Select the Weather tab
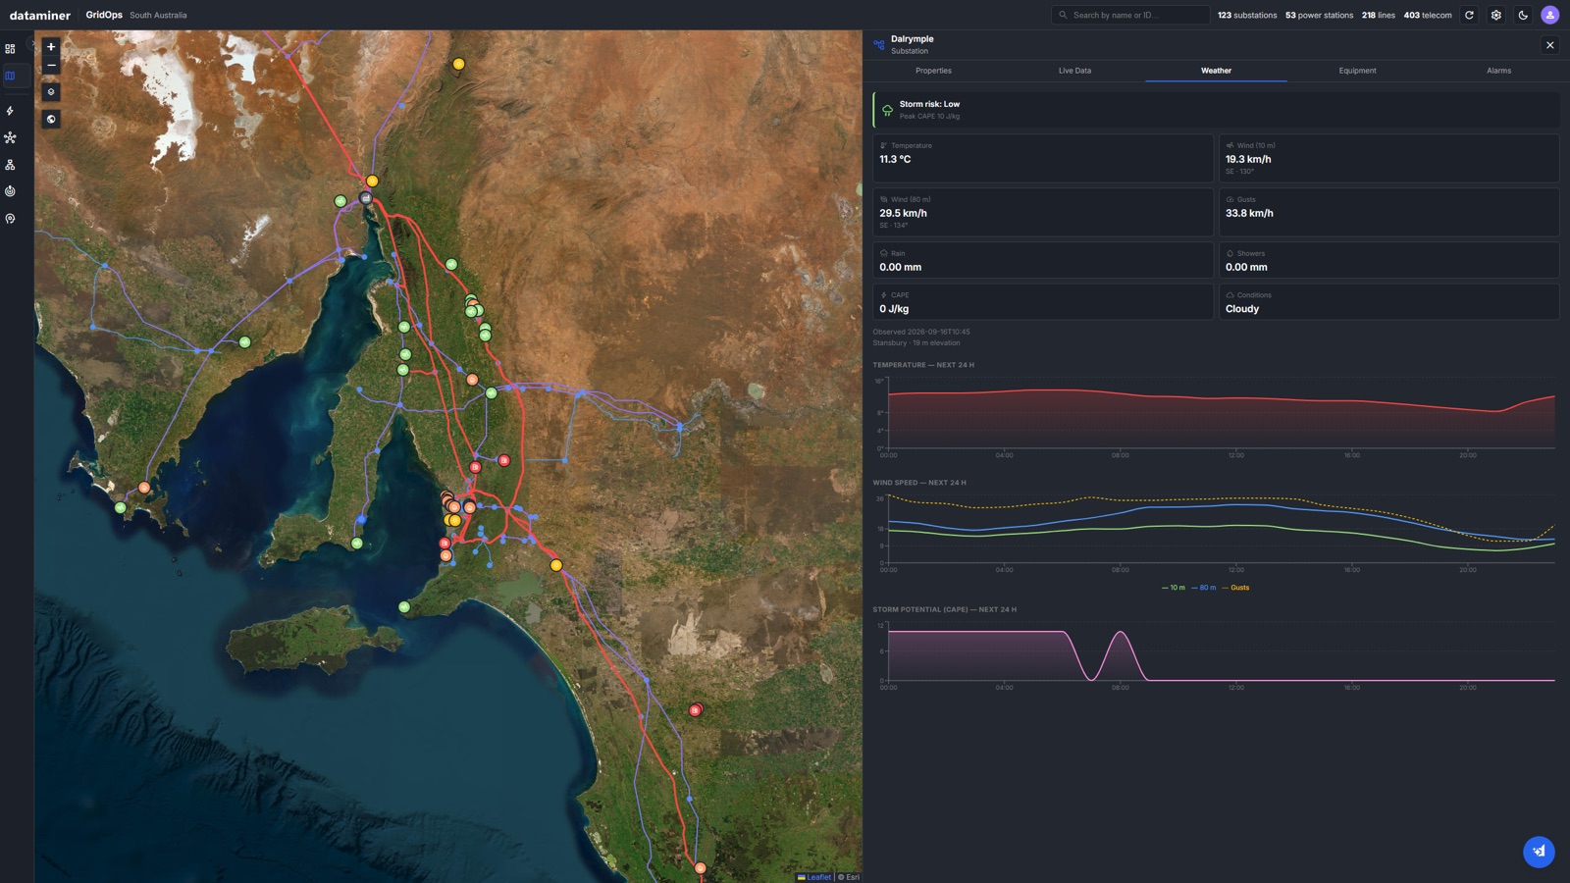This screenshot has width=1570, height=883. click(x=1216, y=71)
